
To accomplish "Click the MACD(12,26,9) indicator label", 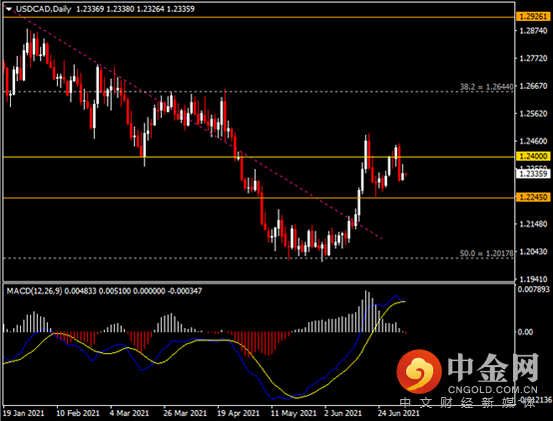I will [x=34, y=291].
